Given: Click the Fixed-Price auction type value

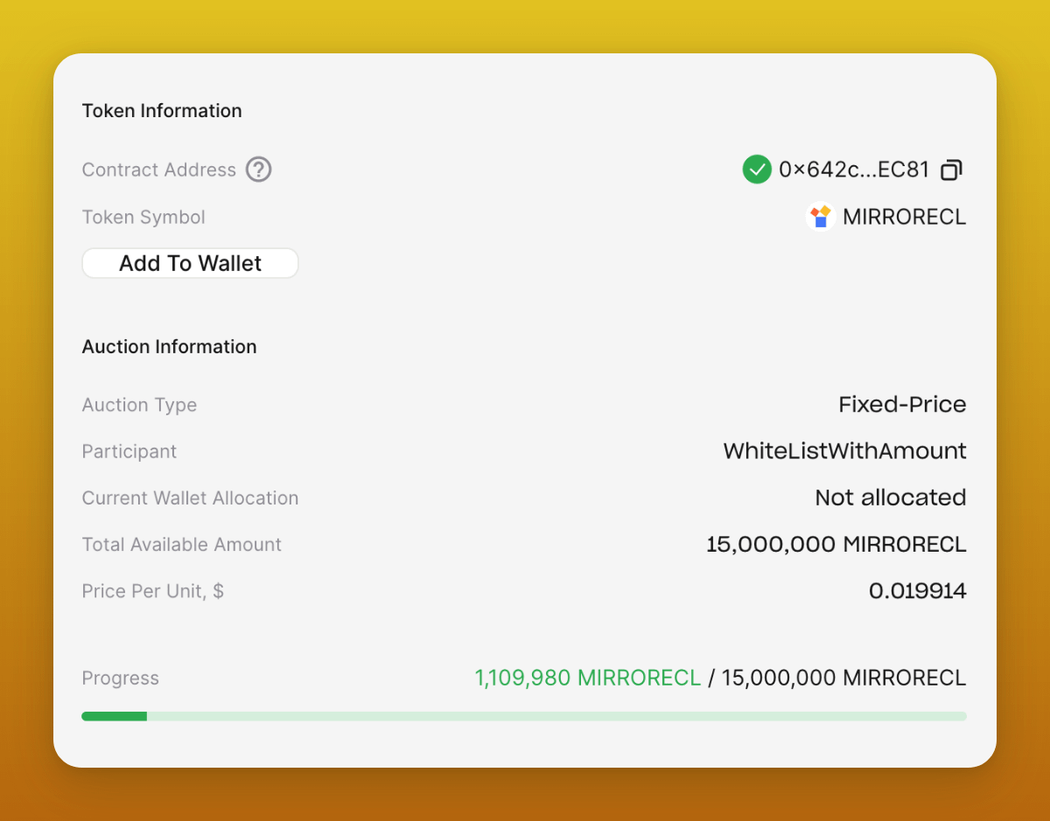Looking at the screenshot, I should 902,405.
